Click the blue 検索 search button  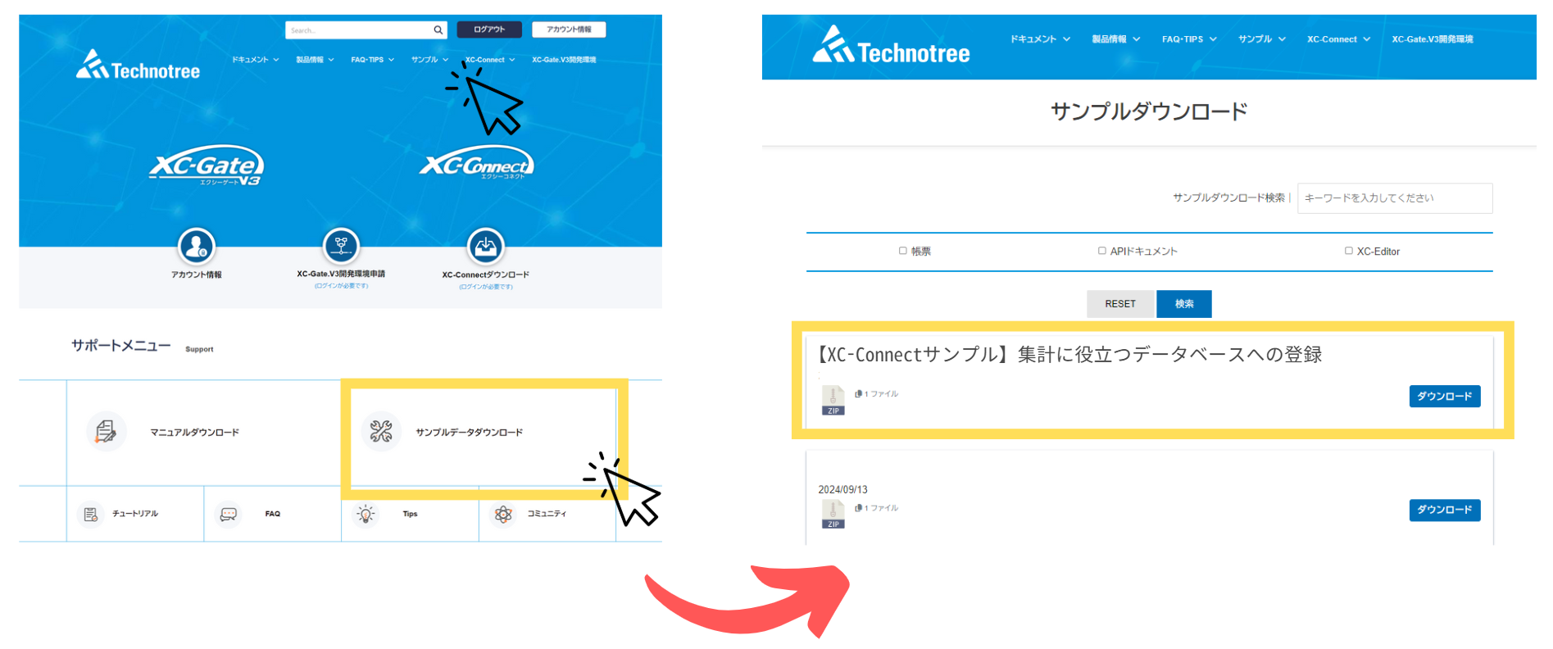point(1184,304)
